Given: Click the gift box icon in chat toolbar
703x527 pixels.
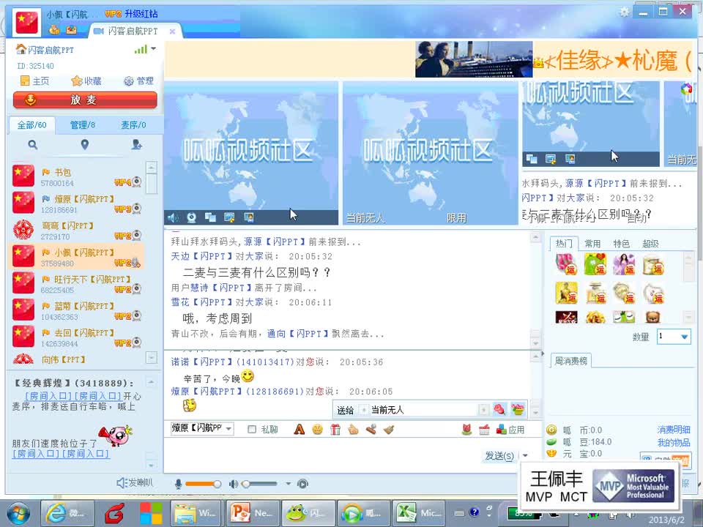Looking at the screenshot, I should (x=335, y=430).
